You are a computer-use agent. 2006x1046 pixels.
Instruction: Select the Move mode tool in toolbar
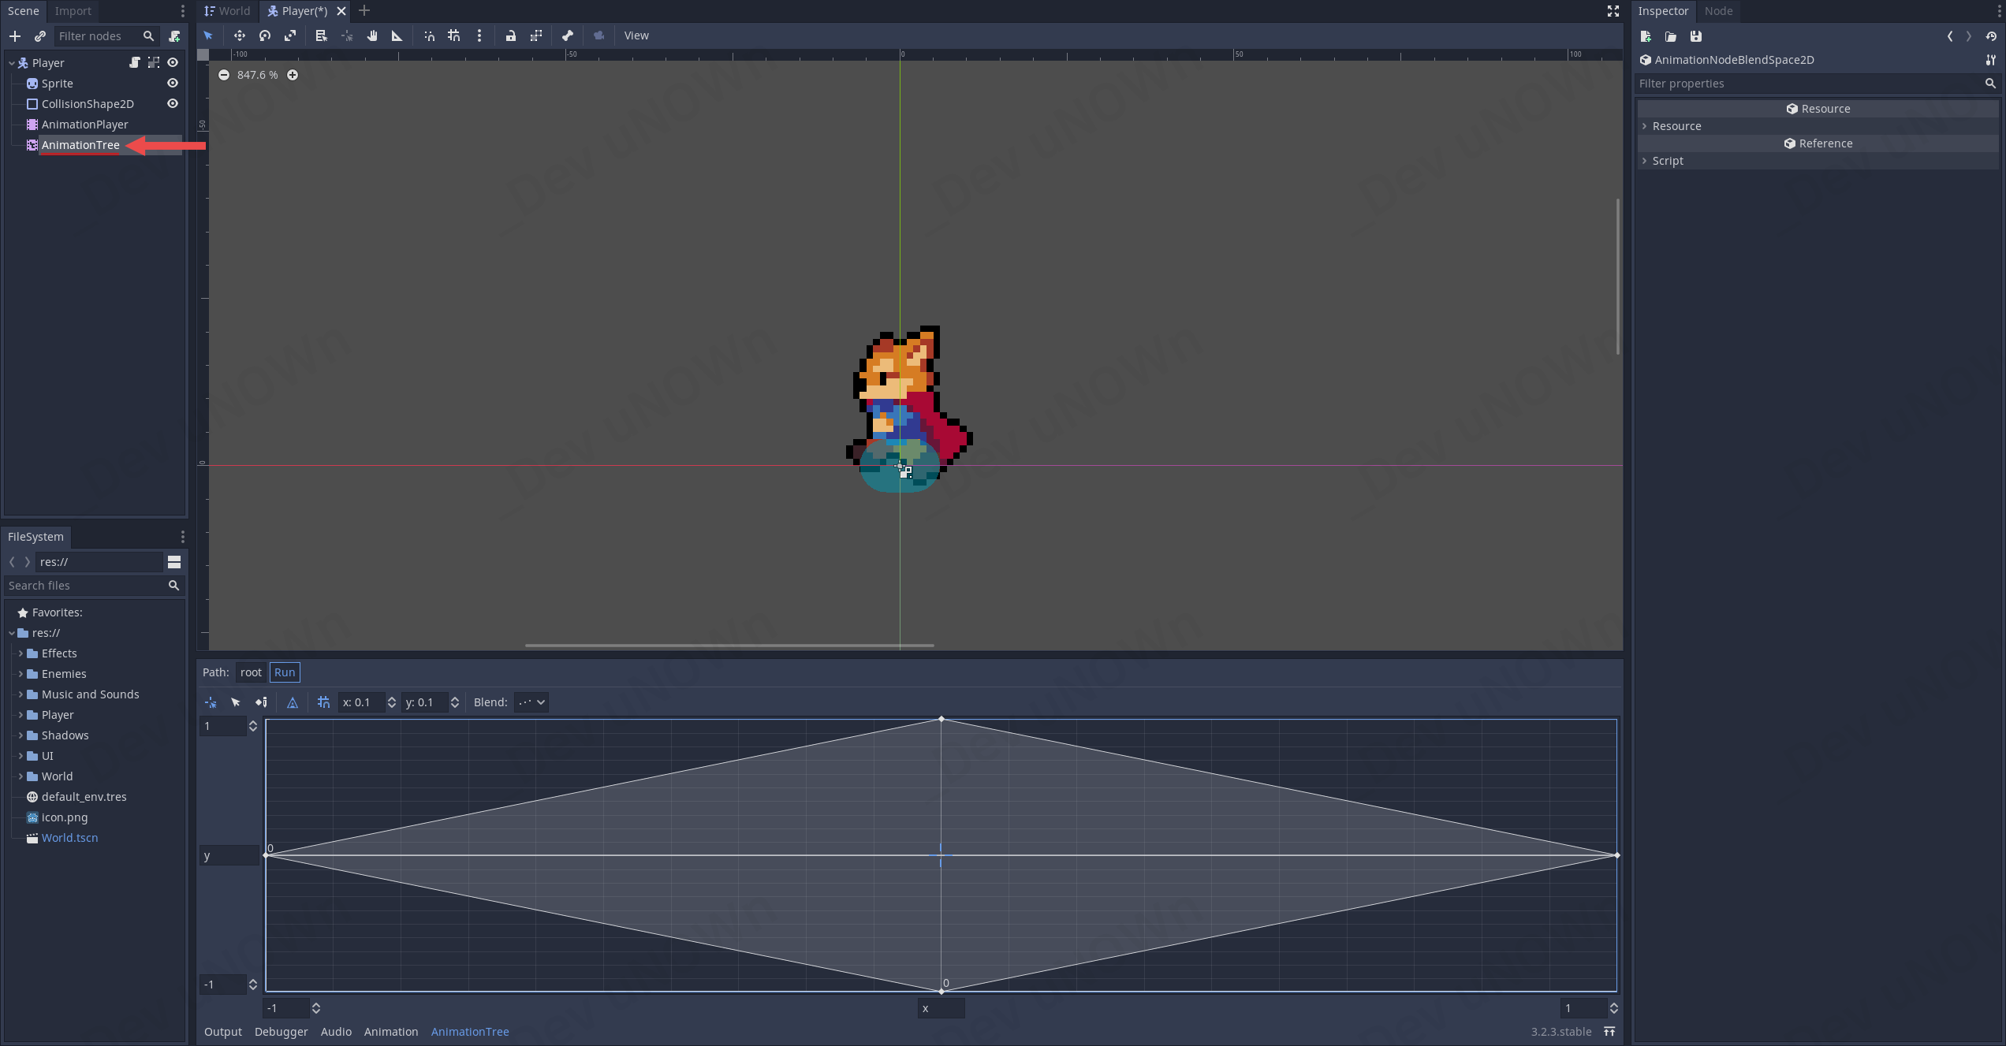[x=240, y=35]
